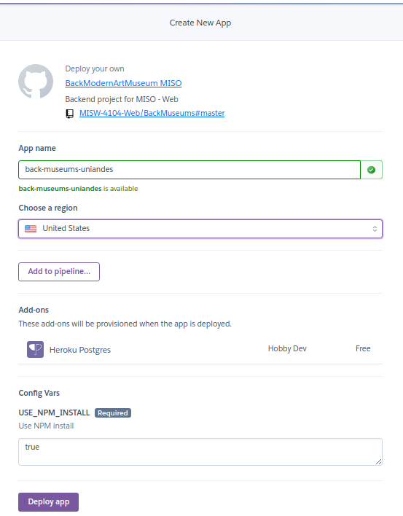The image size is (403, 516).
Task: Click the Deploy app button
Action: 48,502
